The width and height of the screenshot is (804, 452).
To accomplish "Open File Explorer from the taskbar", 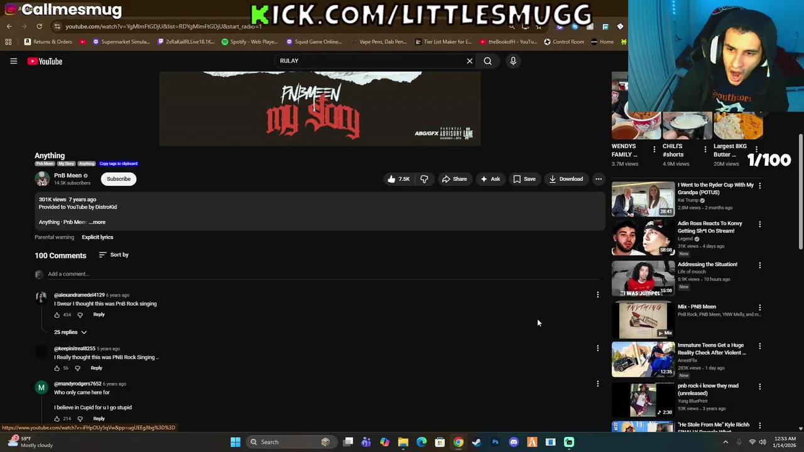I will (x=403, y=442).
